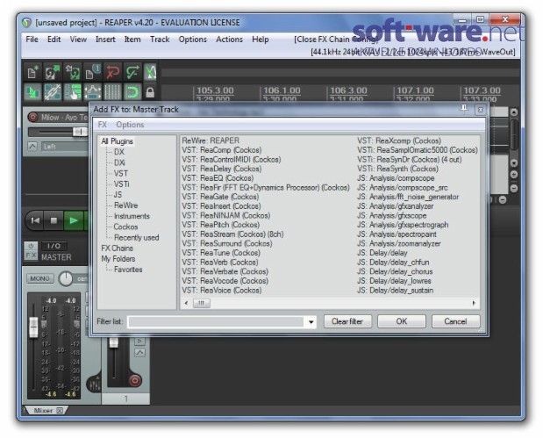Viewport: 543px width, 439px height.
Task: Click the Filter list input field
Action: 217,322
